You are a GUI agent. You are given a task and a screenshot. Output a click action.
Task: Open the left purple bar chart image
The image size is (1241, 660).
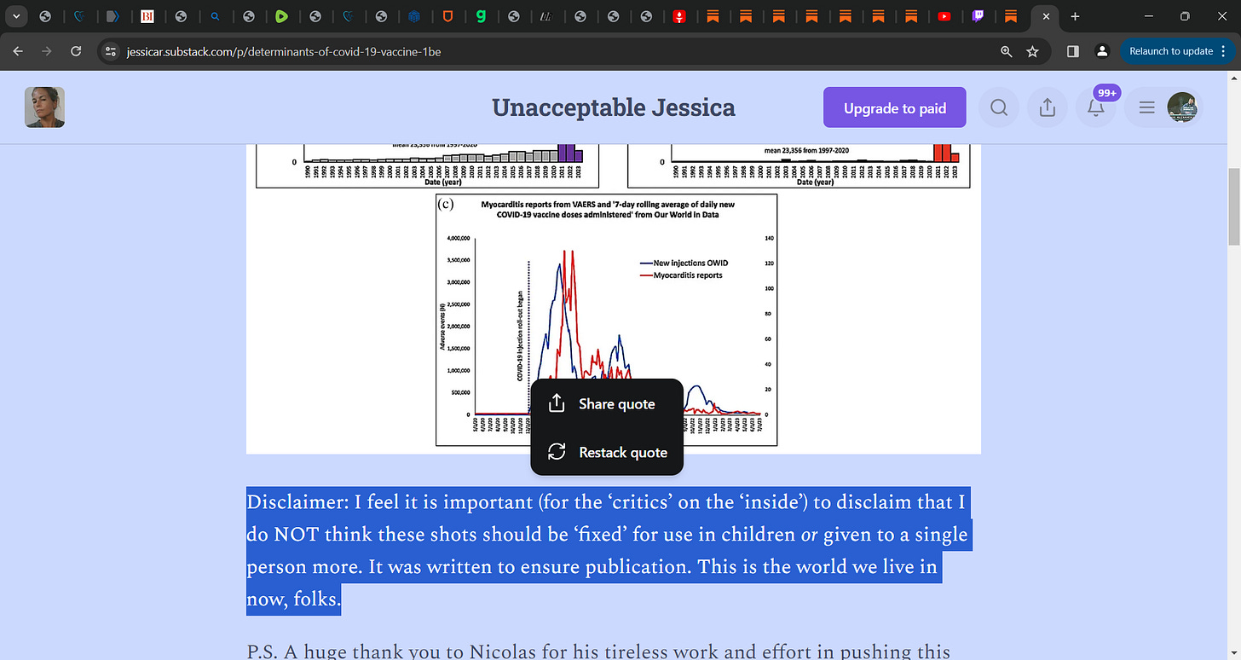(427, 165)
